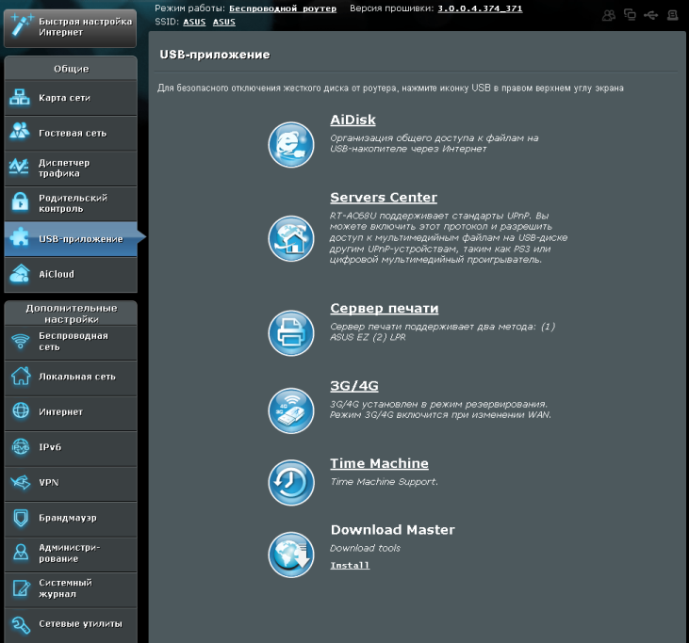Open Быстрая настройка Интернет wizard
This screenshot has width=689, height=643.
point(71,28)
